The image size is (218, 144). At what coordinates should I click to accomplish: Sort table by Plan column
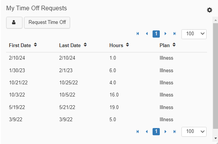click(x=167, y=45)
